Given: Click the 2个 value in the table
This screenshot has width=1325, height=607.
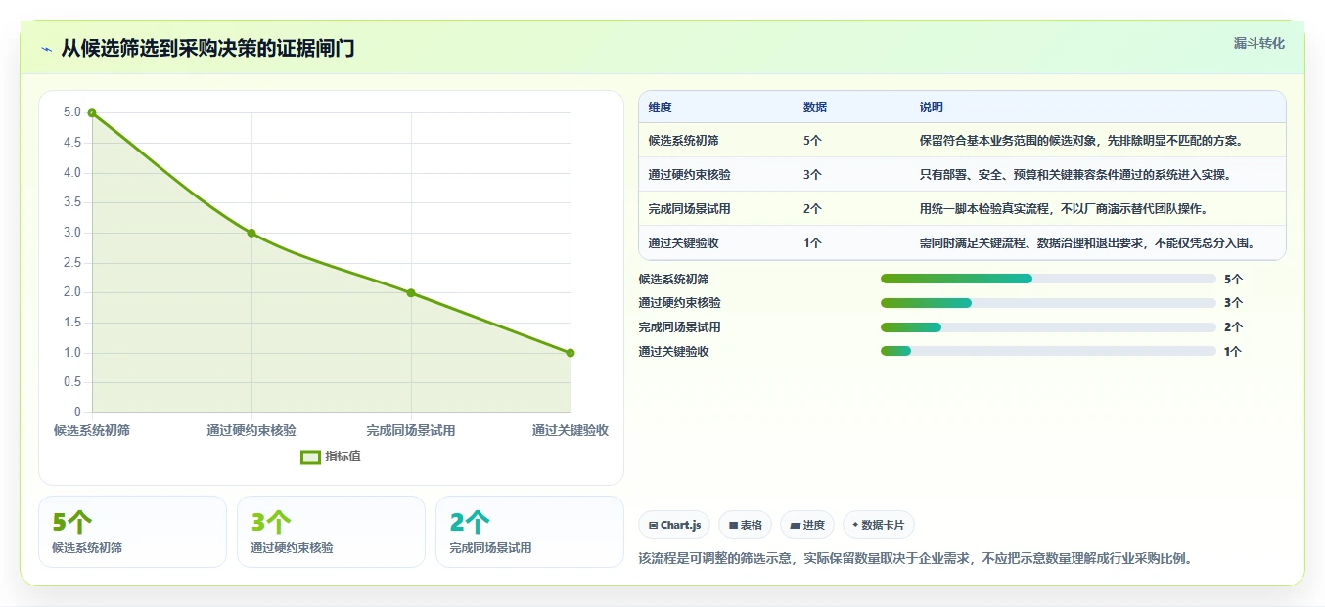Looking at the screenshot, I should click(812, 209).
